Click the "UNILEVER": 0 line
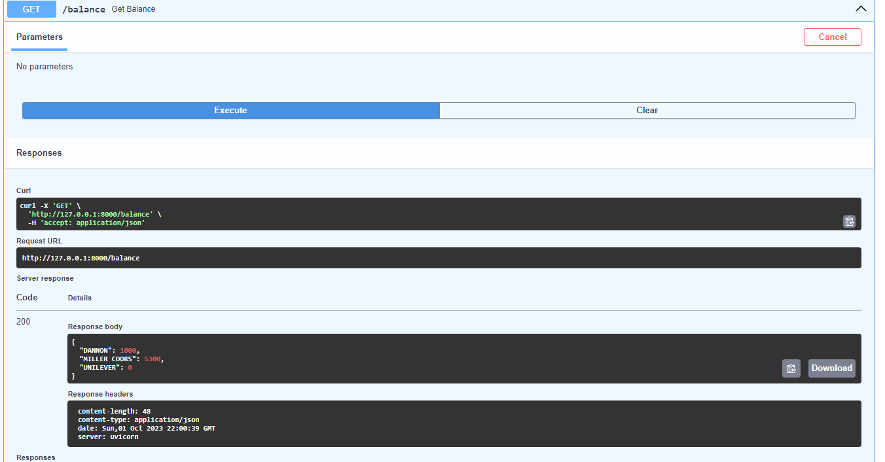Image resolution: width=885 pixels, height=462 pixels. (105, 368)
